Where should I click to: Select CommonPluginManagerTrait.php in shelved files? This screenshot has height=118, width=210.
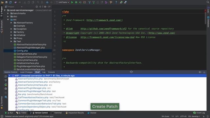tap(34, 101)
